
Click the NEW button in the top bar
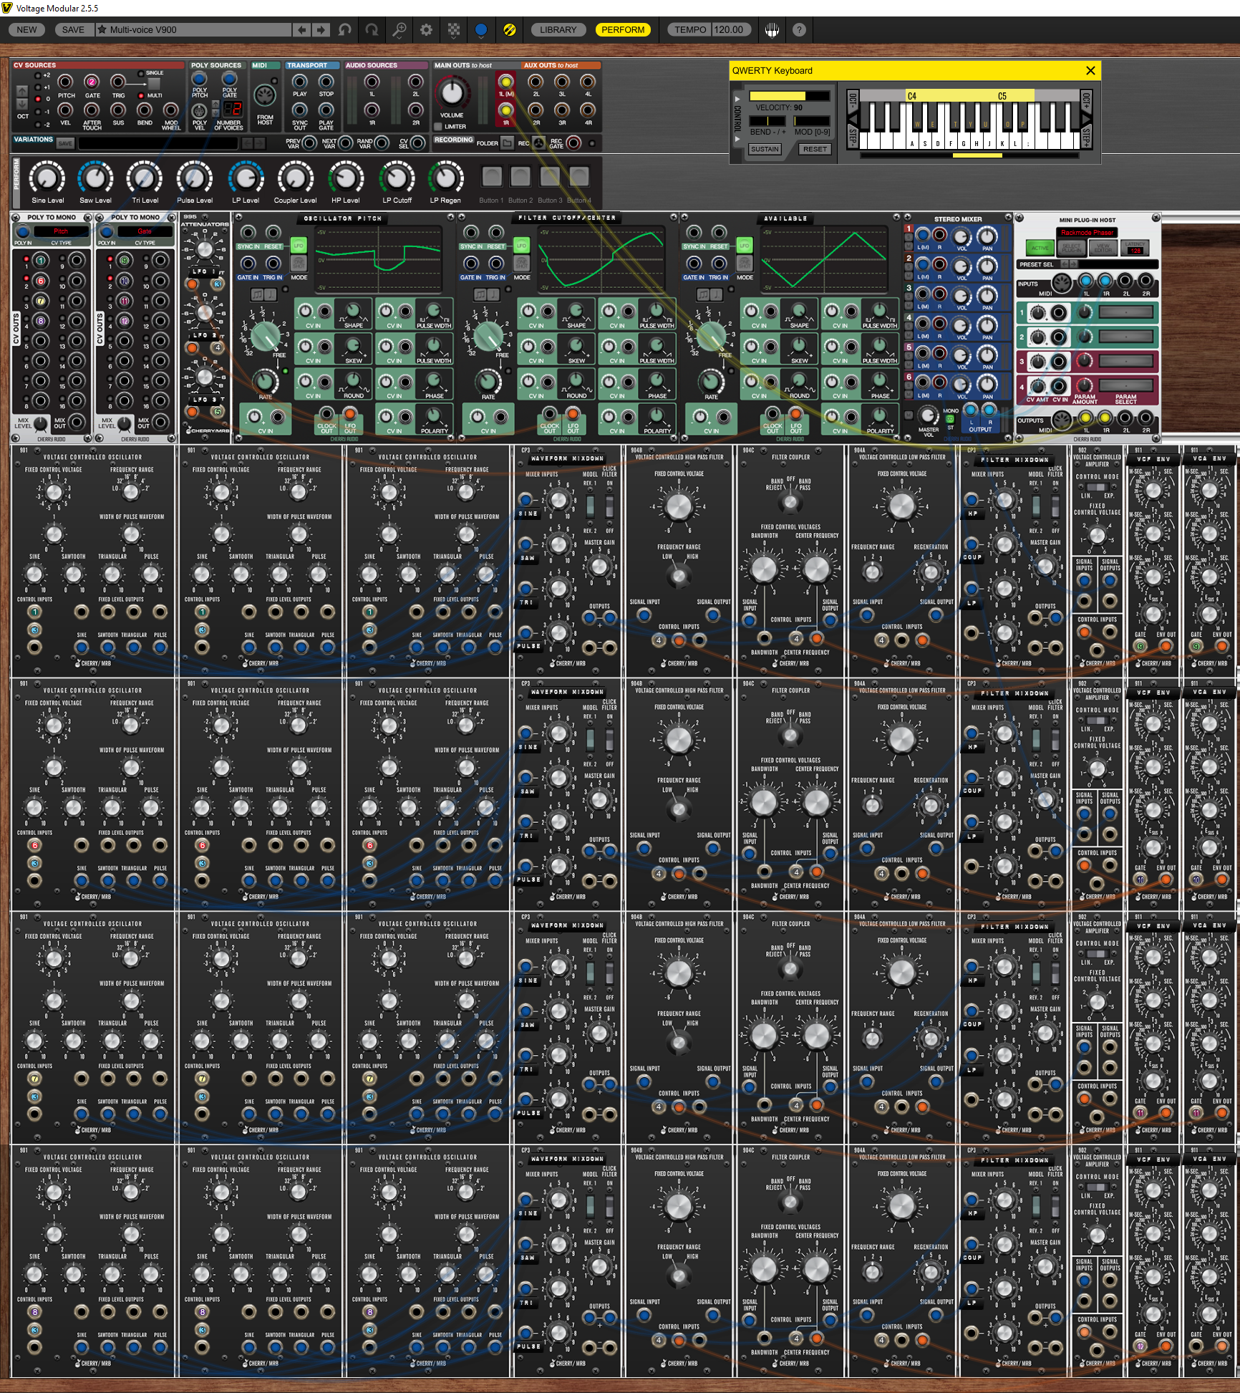click(x=26, y=29)
